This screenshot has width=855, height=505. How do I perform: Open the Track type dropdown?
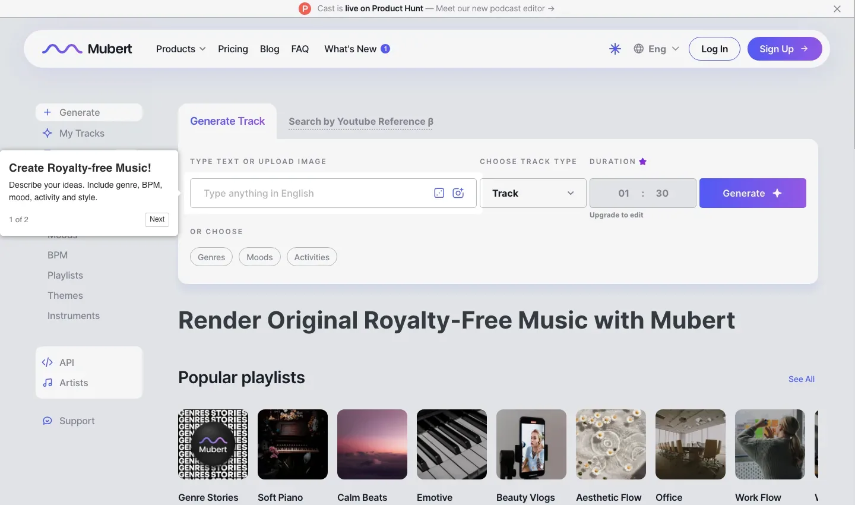(533, 193)
